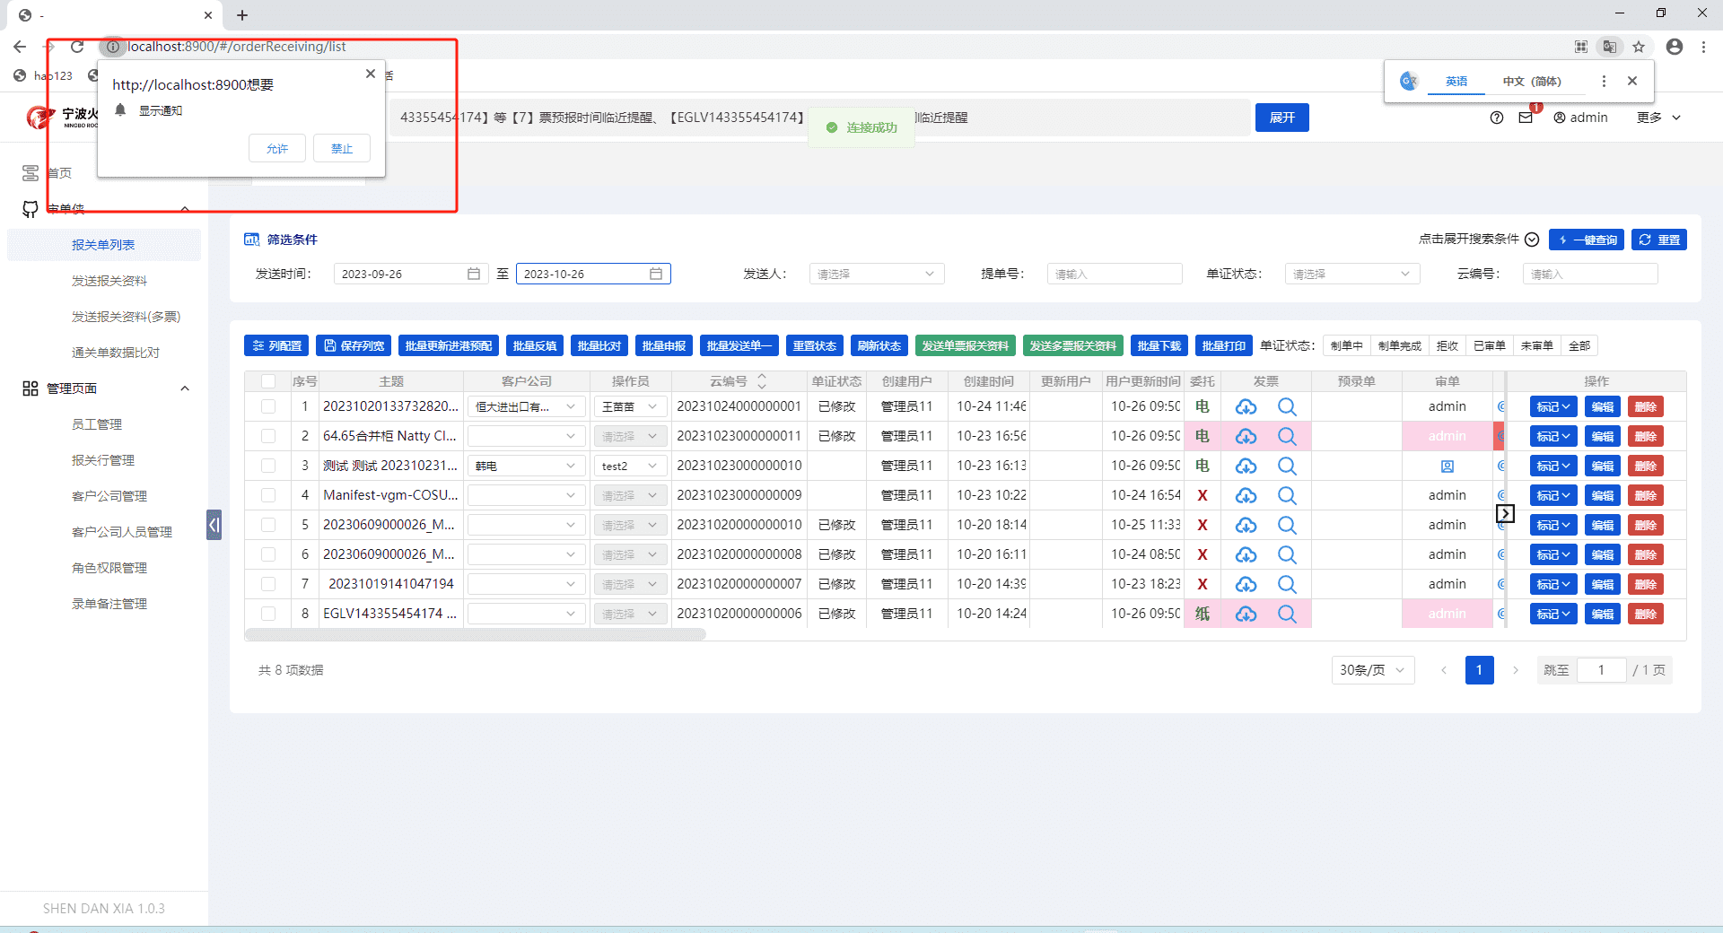The height and width of the screenshot is (933, 1723).
Task: Open the 单证状态 filter dropdown
Action: [x=1352, y=274]
